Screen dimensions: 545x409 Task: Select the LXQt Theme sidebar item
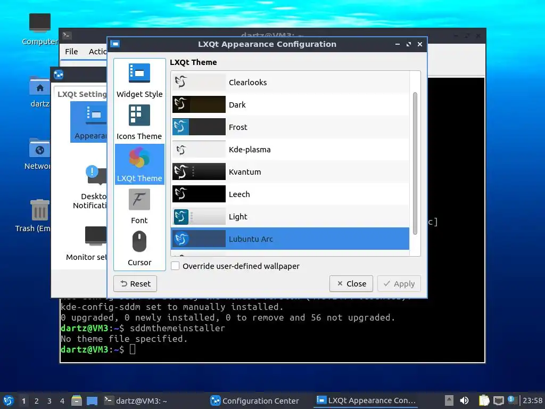139,164
